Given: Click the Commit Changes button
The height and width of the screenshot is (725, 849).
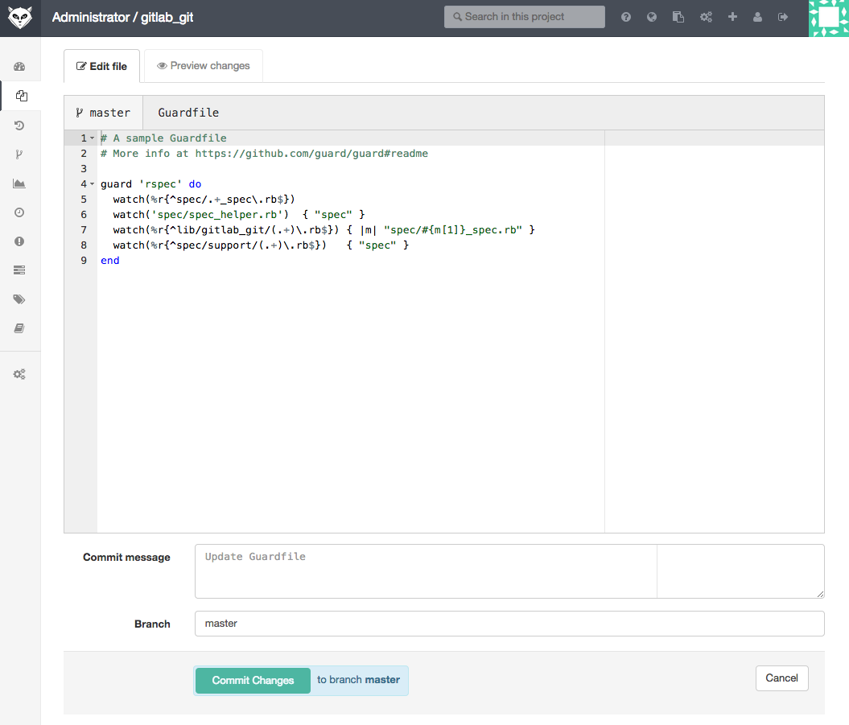Looking at the screenshot, I should point(253,681).
